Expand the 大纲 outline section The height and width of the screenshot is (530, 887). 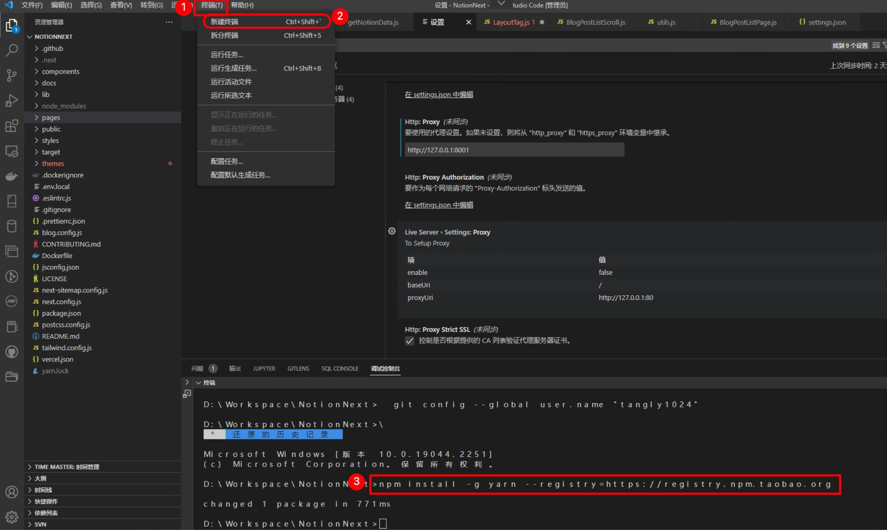click(103, 478)
